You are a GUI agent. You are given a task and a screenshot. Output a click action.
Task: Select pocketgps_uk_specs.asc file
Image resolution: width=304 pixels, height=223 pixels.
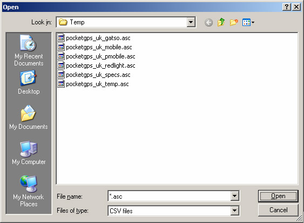94,75
